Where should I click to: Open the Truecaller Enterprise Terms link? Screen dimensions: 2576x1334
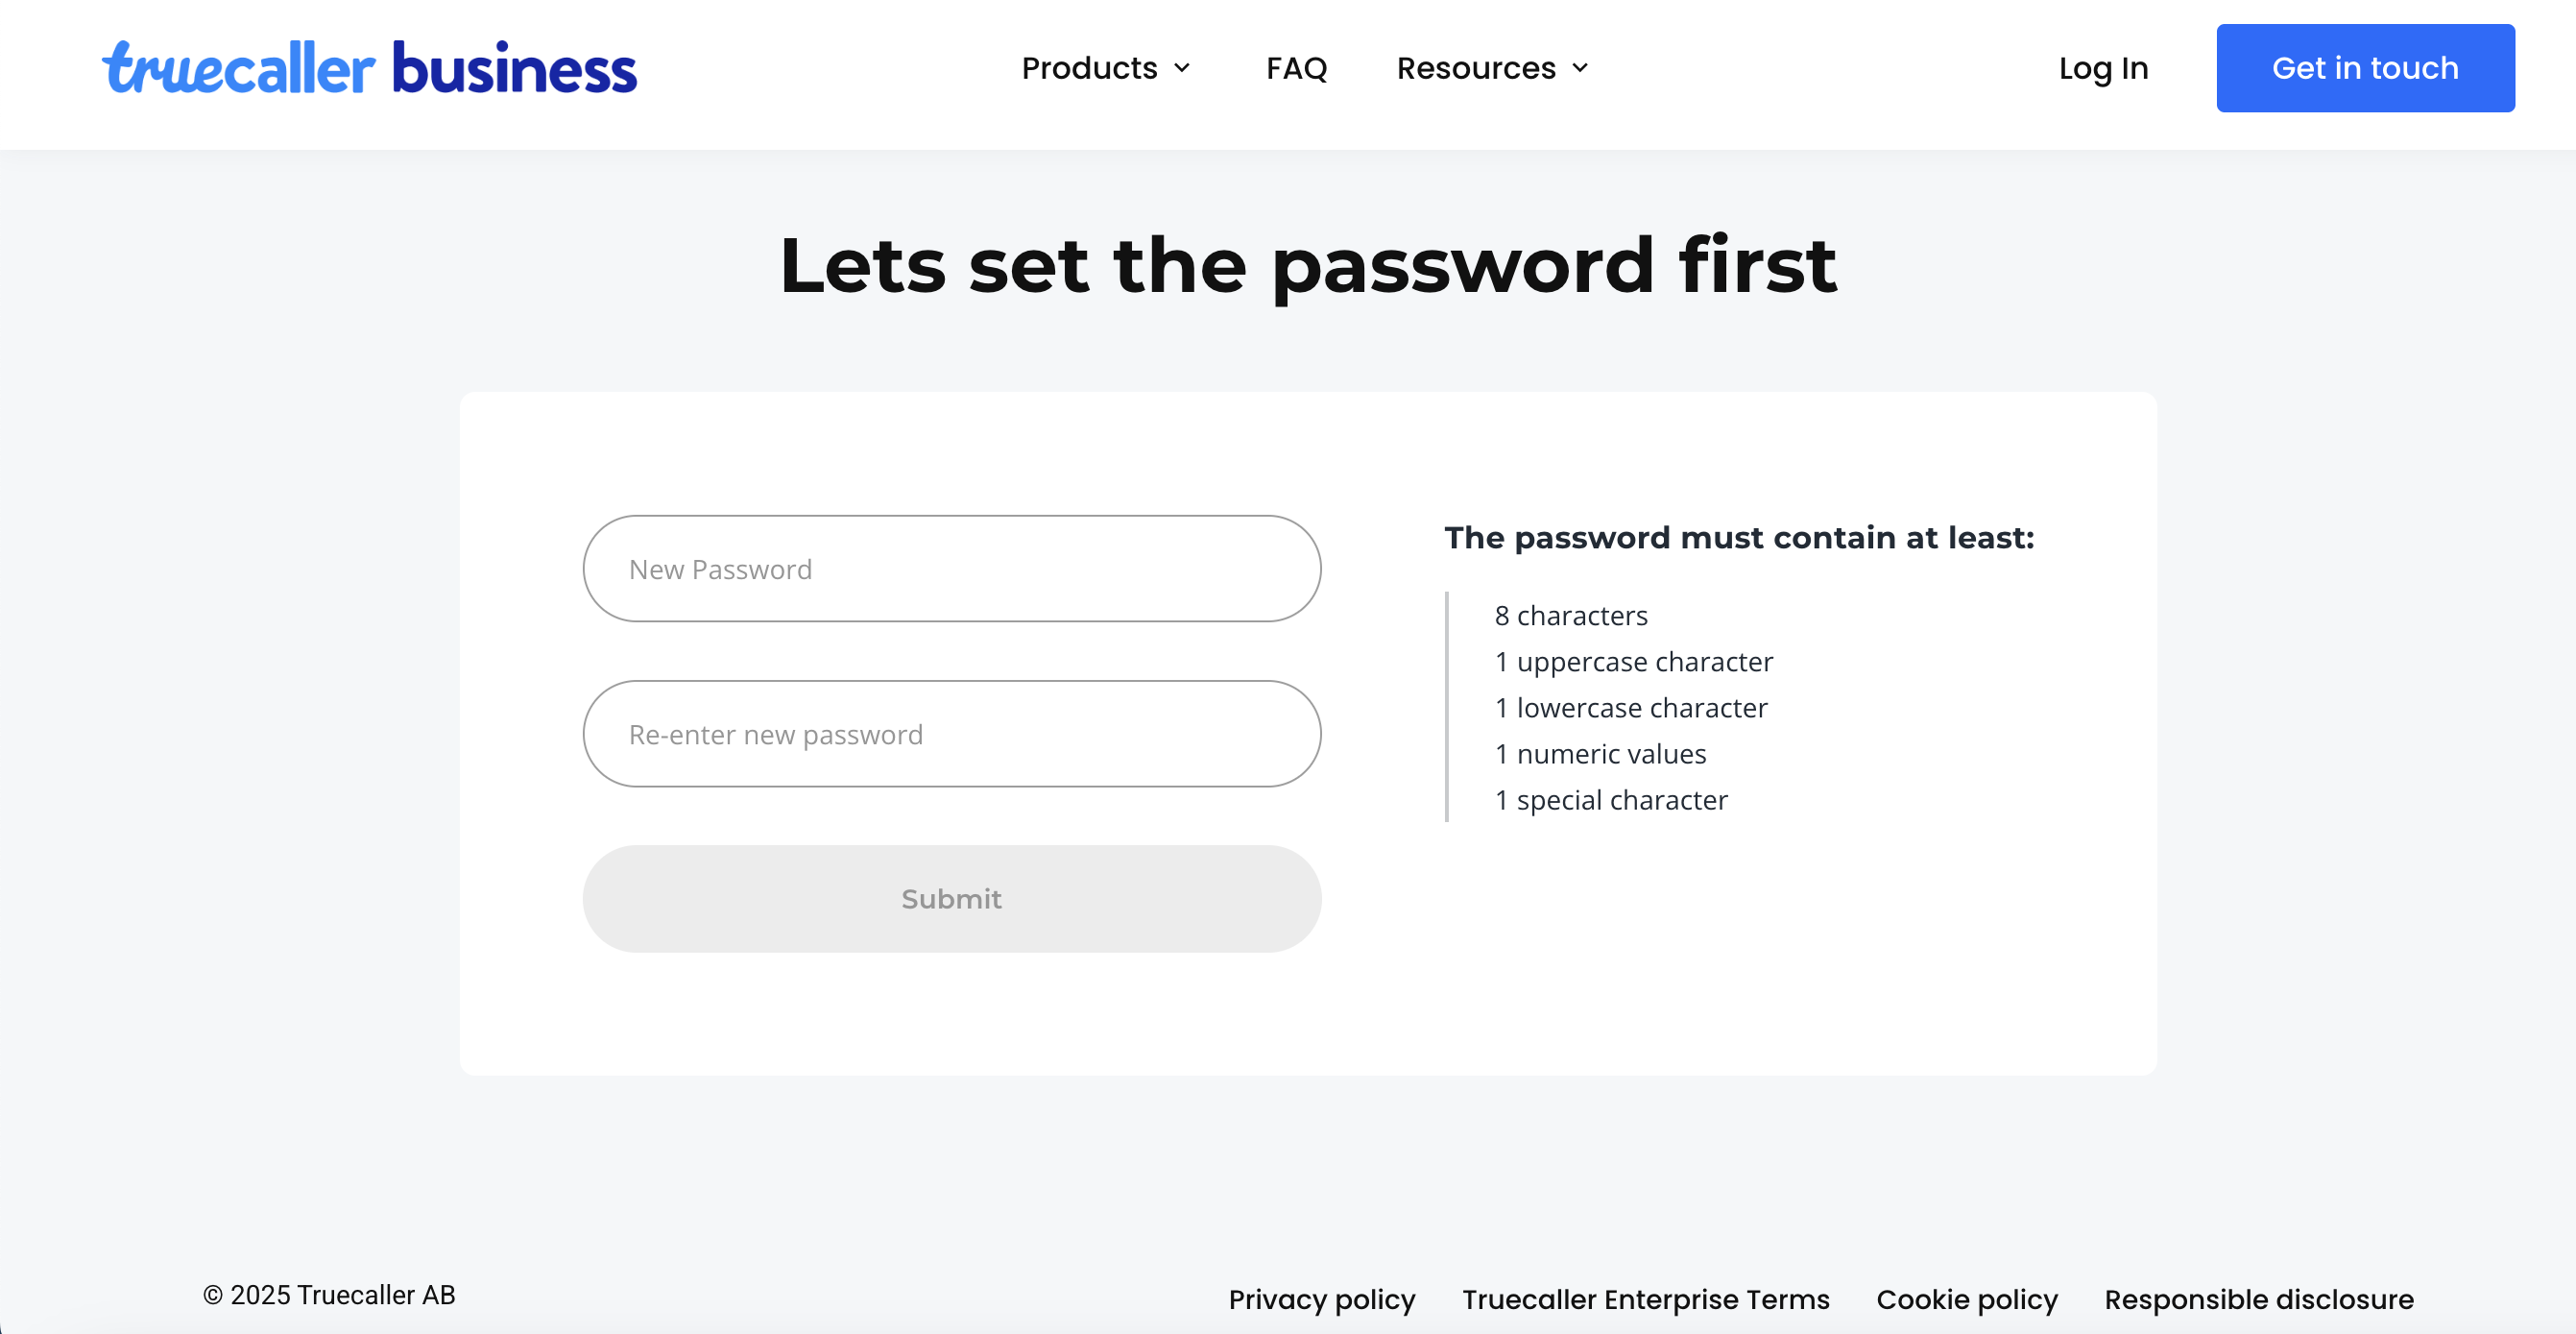1645,1299
